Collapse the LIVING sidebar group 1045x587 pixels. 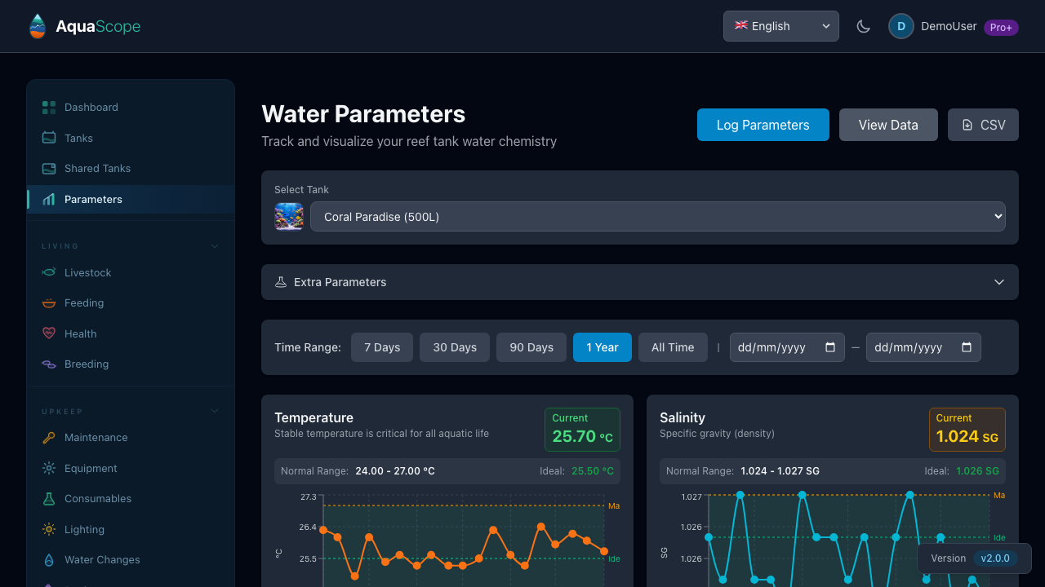pyautogui.click(x=214, y=245)
